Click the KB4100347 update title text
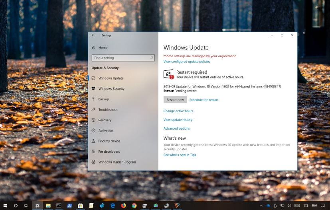330x210 pixels. click(x=222, y=86)
